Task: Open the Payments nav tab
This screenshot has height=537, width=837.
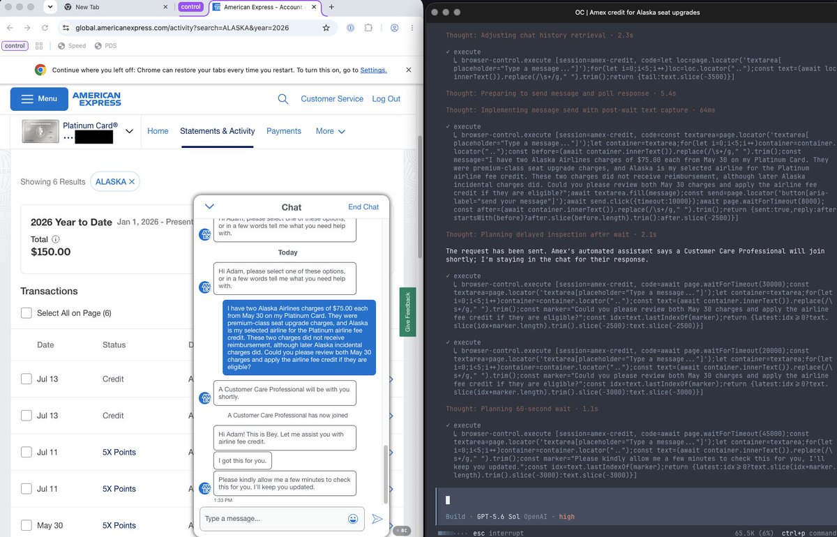Action: (x=284, y=131)
